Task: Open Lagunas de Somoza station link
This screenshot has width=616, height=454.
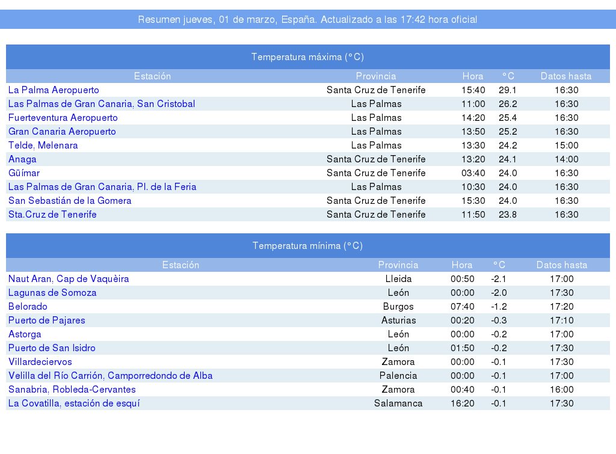Action: coord(52,293)
